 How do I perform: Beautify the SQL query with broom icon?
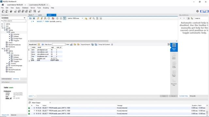point(90,18)
